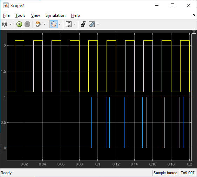
Task: Open the axis scaling dropdown arrow
Action: coord(75,24)
